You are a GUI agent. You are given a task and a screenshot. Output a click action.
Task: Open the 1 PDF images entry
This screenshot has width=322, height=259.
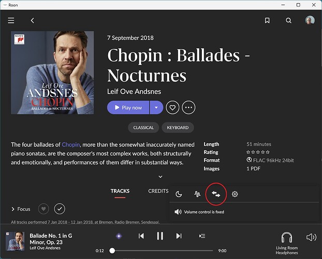pyautogui.click(x=253, y=169)
